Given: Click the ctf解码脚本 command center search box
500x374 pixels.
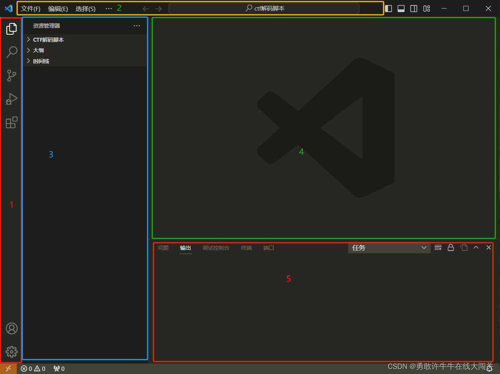Looking at the screenshot, I should click(x=264, y=9).
